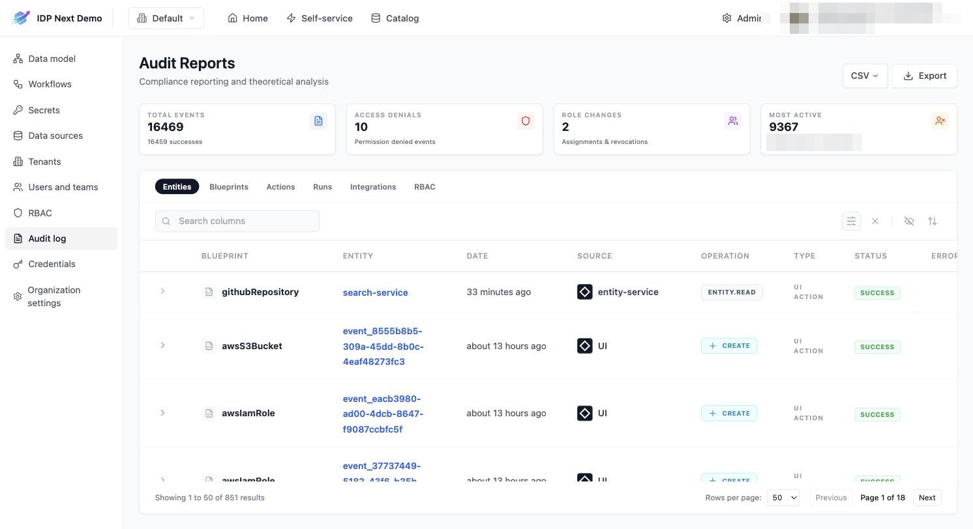The image size is (973, 529).
Task: Open the search-service entity link
Action: 376,293
